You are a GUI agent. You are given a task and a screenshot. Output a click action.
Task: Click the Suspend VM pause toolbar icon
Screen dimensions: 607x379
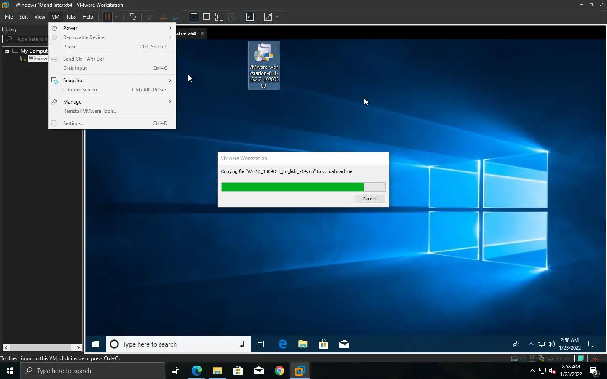[x=107, y=17]
